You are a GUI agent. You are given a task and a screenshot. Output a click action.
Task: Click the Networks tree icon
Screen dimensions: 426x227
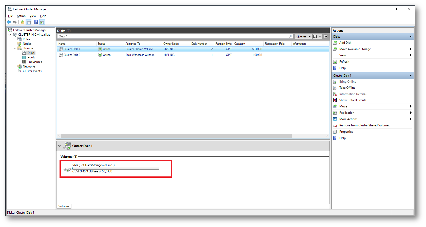click(x=20, y=66)
